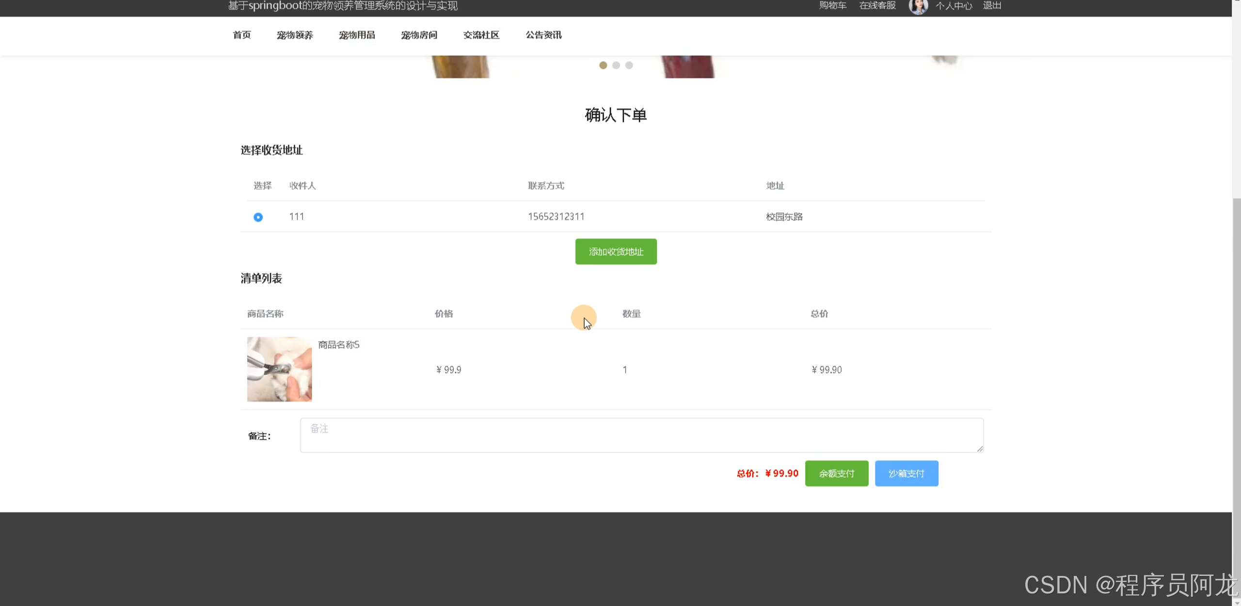1241x606 pixels.
Task: Choose 沙箱支付 button
Action: click(x=906, y=473)
